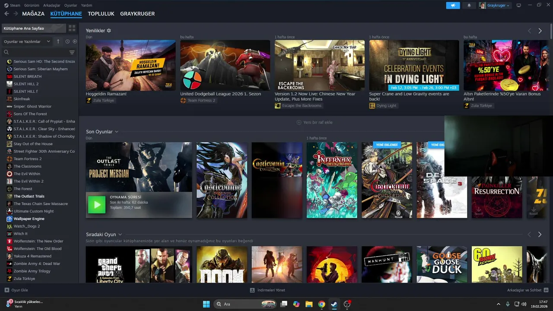The image size is (553, 311).
Task: Open the Yenilikler settings gear
Action: click(x=109, y=31)
